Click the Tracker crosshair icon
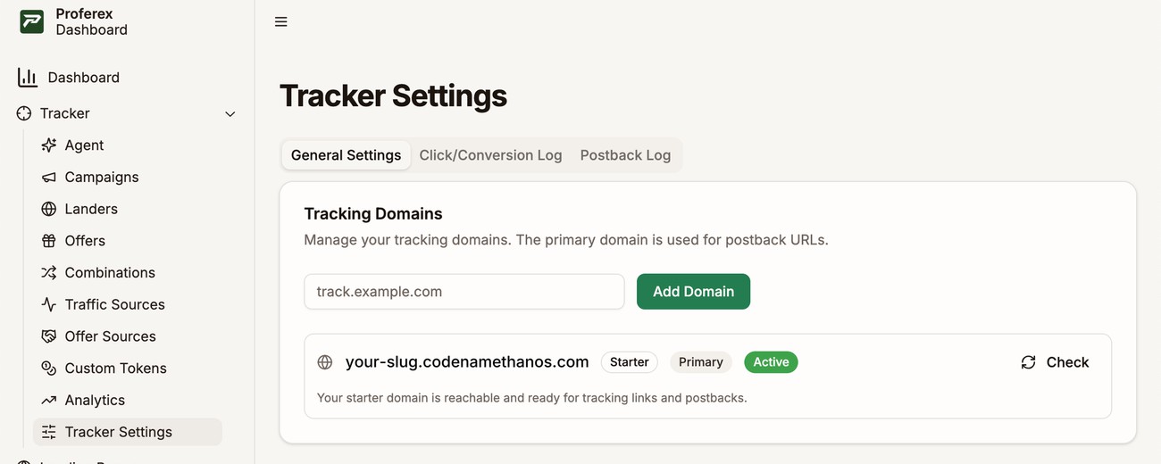 point(24,113)
